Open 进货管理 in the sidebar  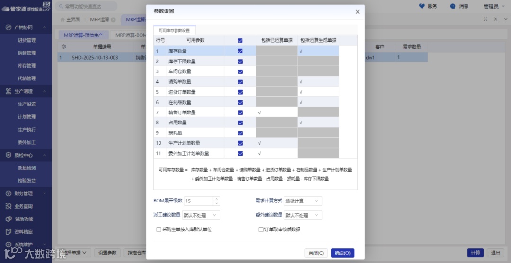(26, 40)
